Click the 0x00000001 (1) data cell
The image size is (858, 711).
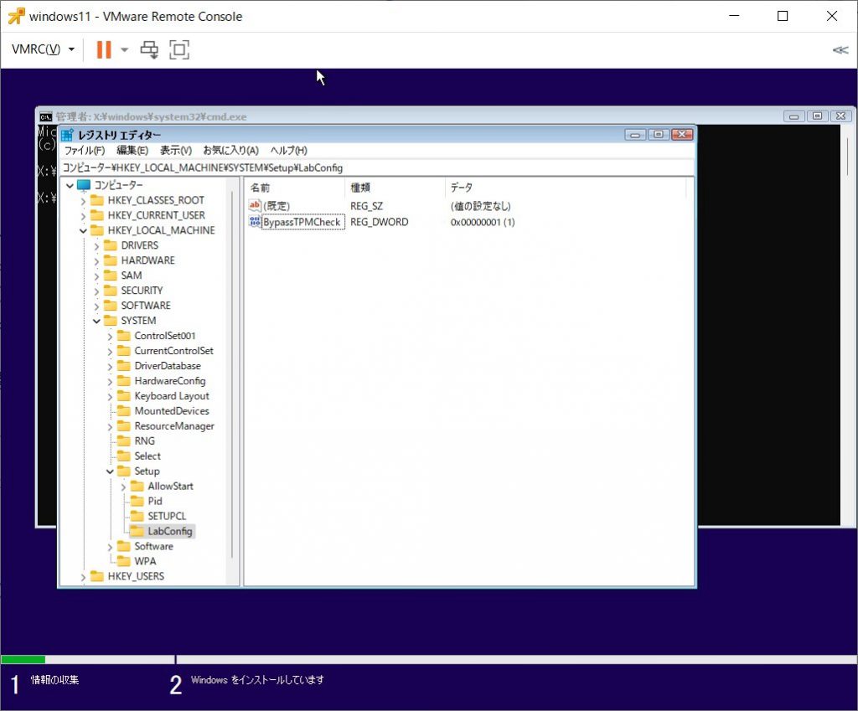pos(483,222)
